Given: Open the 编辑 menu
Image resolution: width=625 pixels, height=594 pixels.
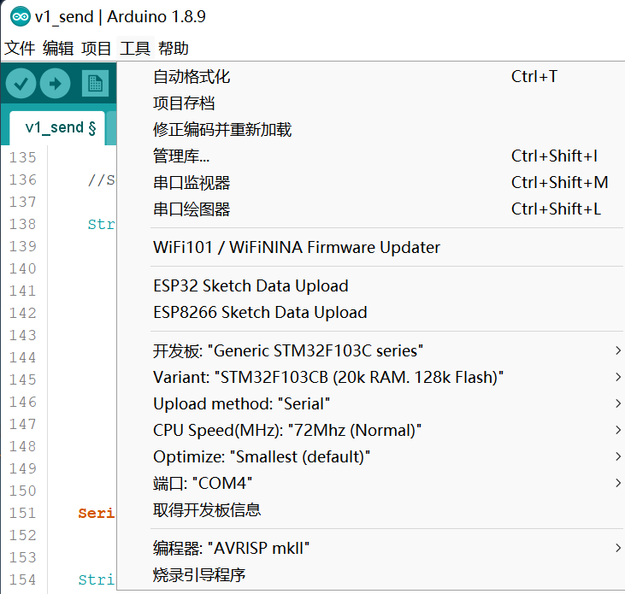Looking at the screenshot, I should point(58,49).
